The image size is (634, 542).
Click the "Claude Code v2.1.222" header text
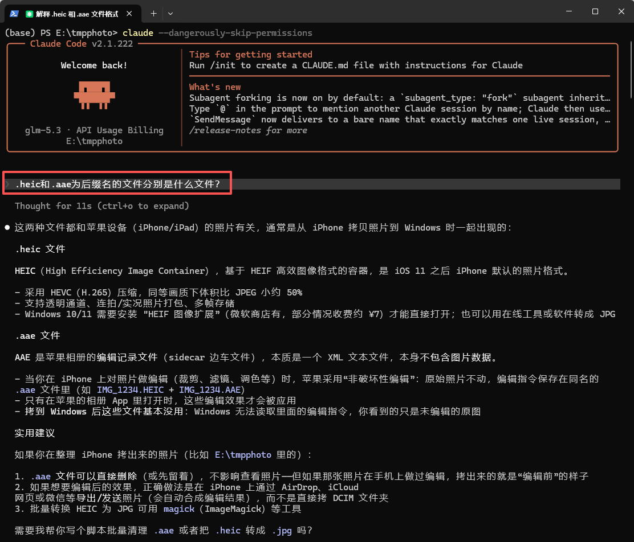82,44
